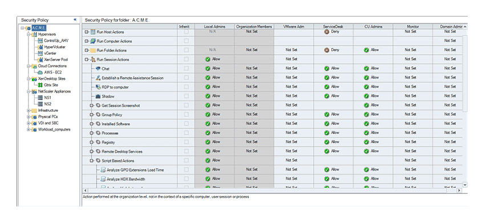Click the Analyze HDX Bandwidth script icon
Screen dimensions: 482x219
[x=103, y=179]
